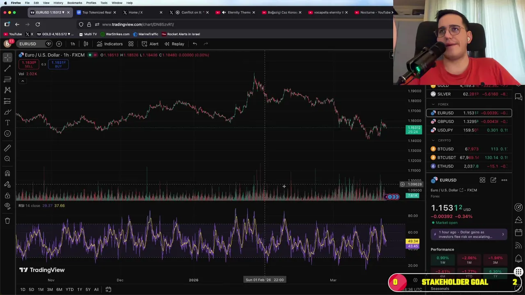Viewport: 525px width, 295px height.
Task: Open the Firefox History menu
Action: [x=58, y=3]
